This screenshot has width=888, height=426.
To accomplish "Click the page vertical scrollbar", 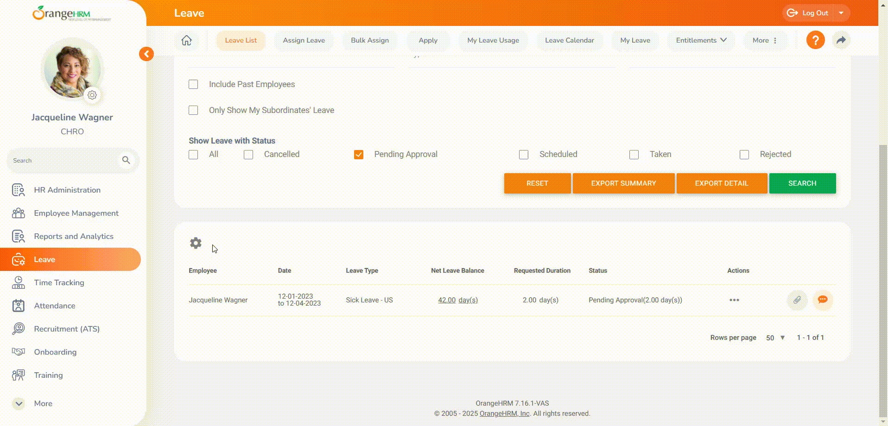I will (x=883, y=280).
